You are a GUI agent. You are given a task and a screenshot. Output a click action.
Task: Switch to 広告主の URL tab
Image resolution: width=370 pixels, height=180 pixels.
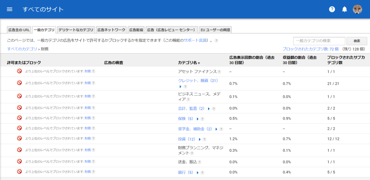coord(19,30)
